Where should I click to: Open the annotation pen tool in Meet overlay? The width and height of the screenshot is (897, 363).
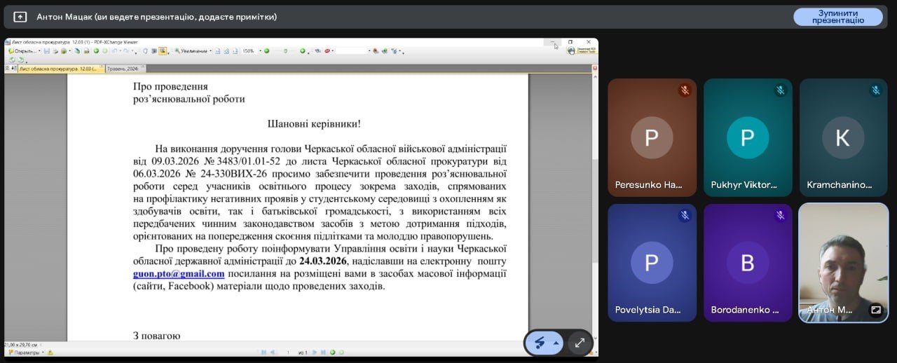[x=540, y=343]
